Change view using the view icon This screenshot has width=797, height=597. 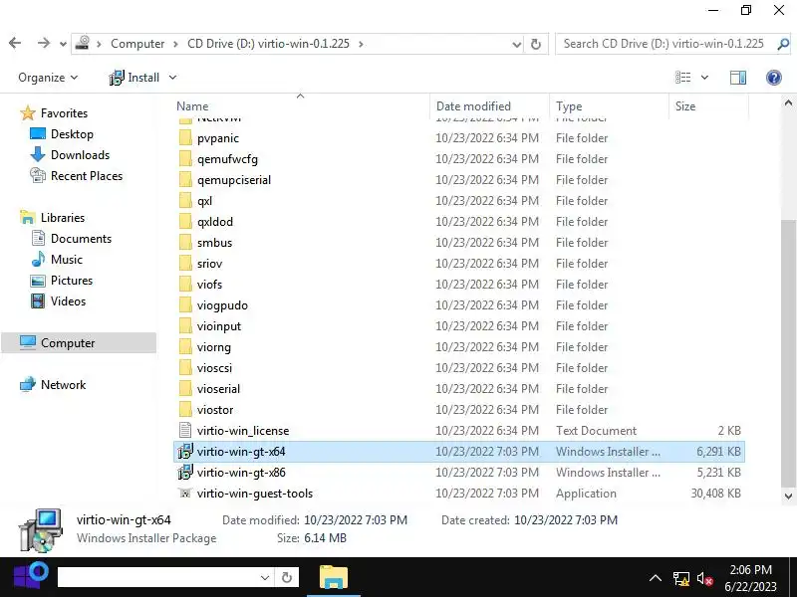(x=682, y=78)
